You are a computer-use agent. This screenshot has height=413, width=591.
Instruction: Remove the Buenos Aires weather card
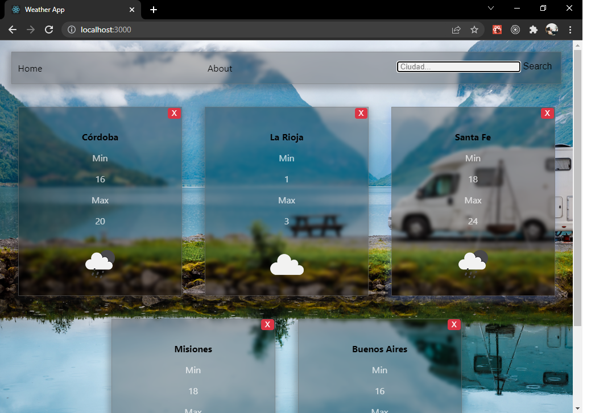tap(454, 324)
